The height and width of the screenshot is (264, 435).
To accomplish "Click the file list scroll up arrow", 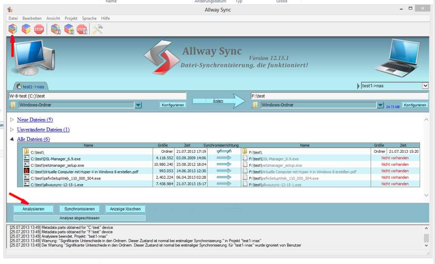I will pos(426,120).
